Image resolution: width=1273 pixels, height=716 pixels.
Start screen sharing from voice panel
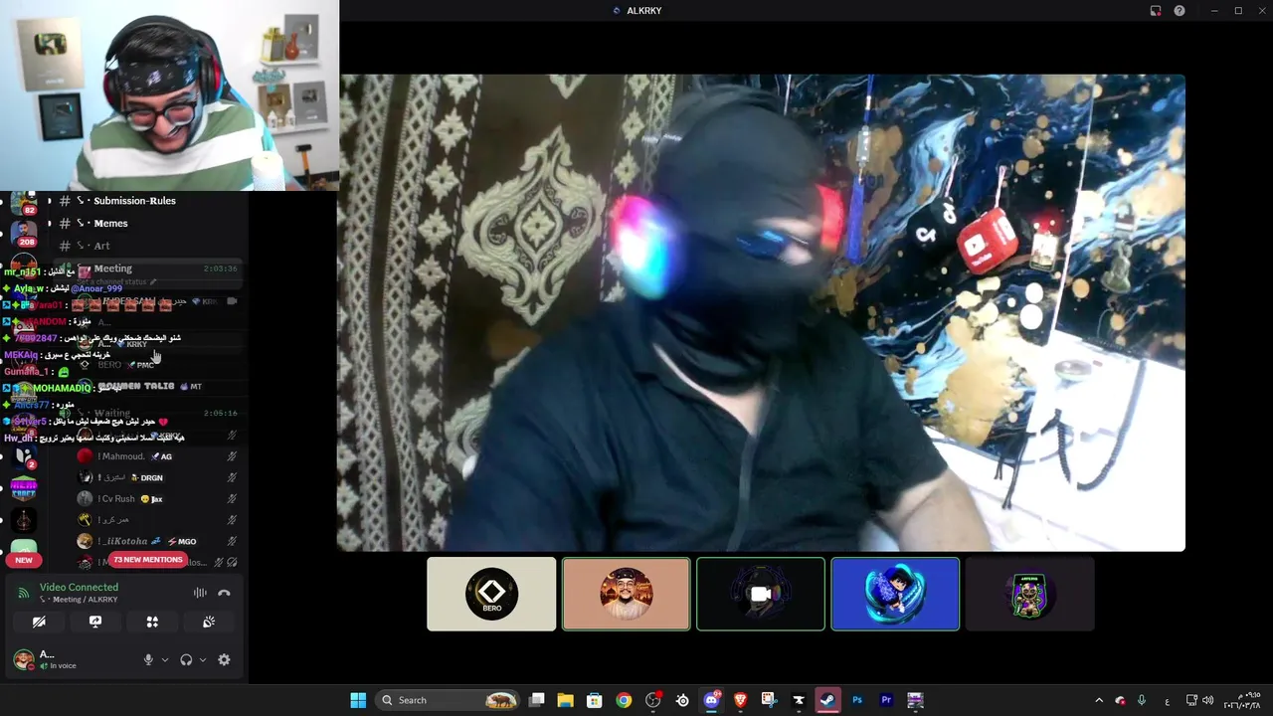click(95, 622)
